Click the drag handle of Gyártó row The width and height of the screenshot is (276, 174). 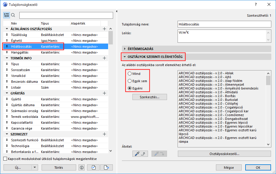pyautogui.click(x=7, y=99)
